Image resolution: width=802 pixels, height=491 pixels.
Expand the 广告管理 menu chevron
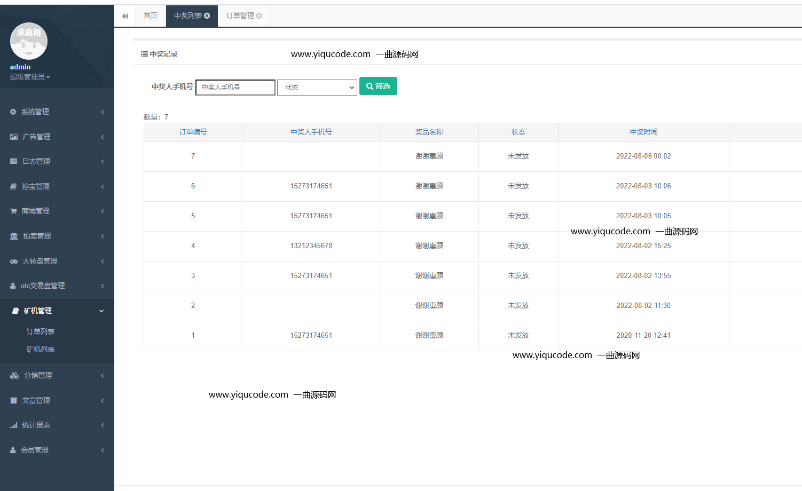tap(102, 137)
